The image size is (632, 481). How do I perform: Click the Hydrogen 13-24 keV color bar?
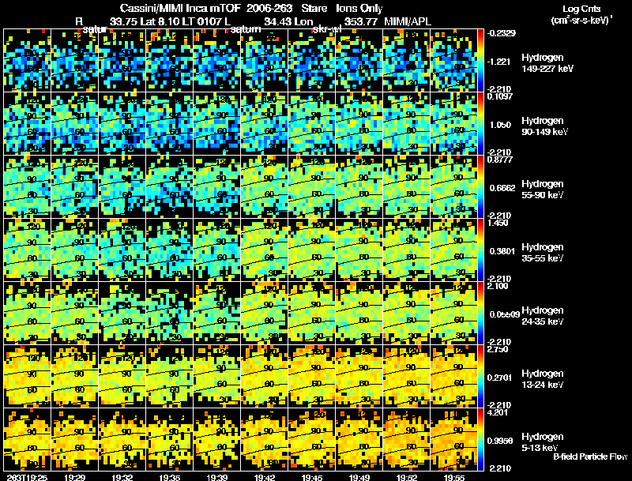coord(480,377)
